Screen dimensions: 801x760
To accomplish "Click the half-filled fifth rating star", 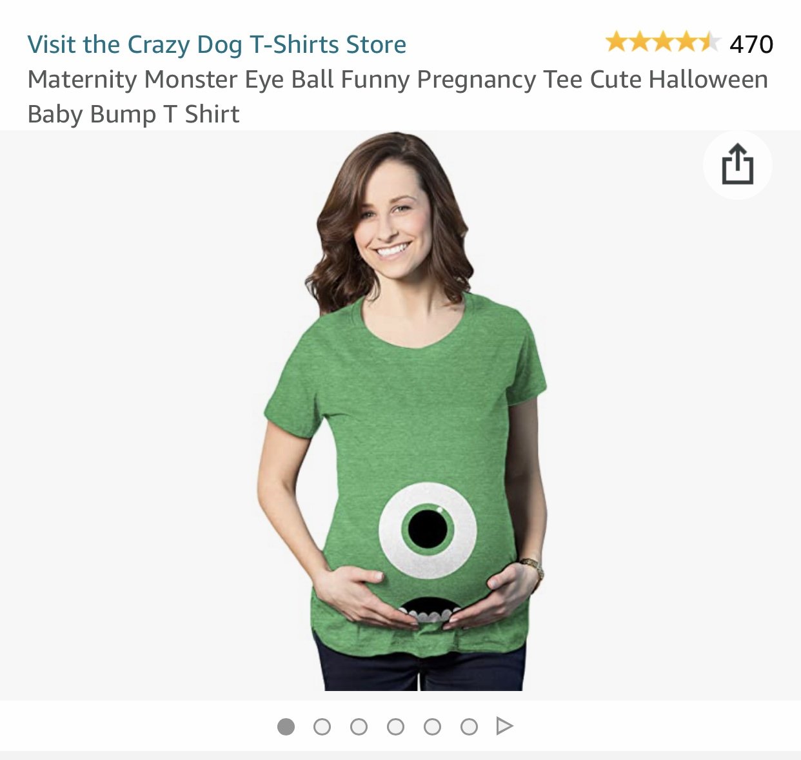I will pos(709,42).
